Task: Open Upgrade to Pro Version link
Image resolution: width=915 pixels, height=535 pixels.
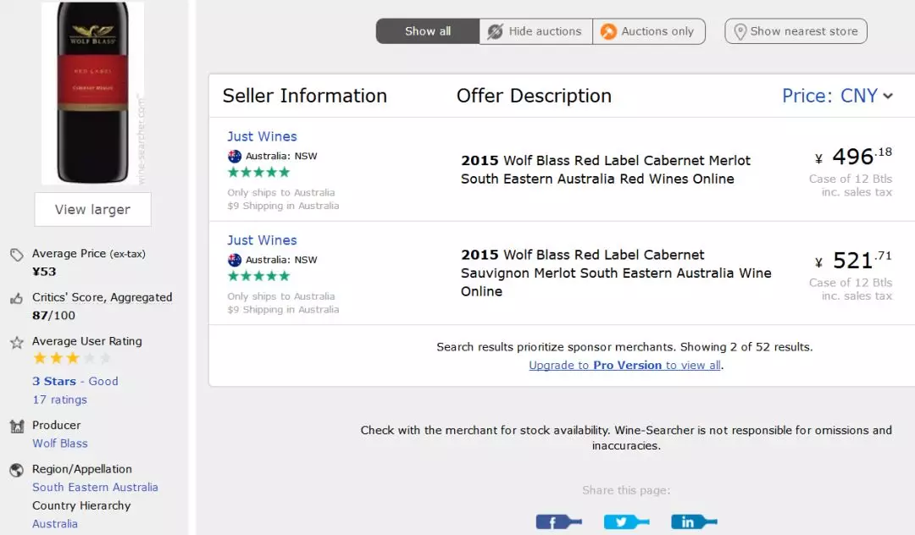Action: click(625, 366)
